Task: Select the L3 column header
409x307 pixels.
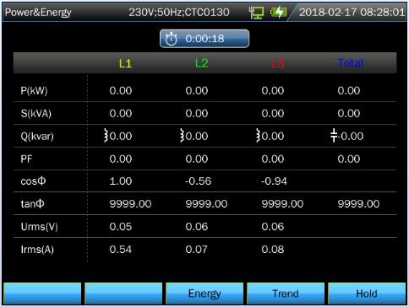Action: 278,63
